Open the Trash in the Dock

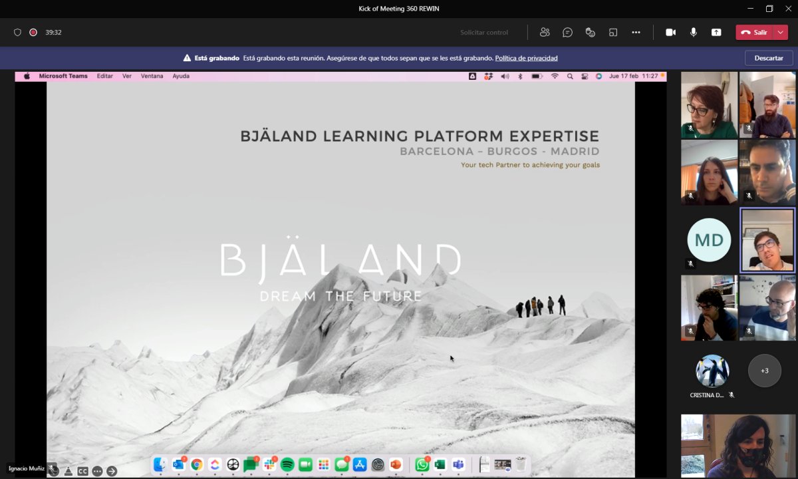[521, 465]
